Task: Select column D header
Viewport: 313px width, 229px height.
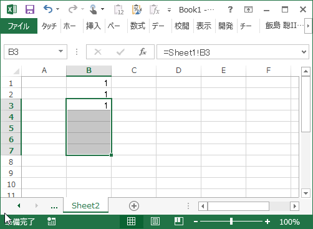Action: coord(178,71)
